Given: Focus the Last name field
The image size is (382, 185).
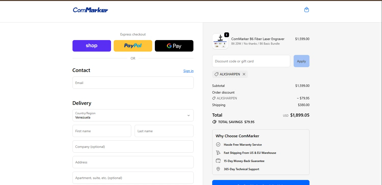Looking at the screenshot, I should click(x=164, y=131).
